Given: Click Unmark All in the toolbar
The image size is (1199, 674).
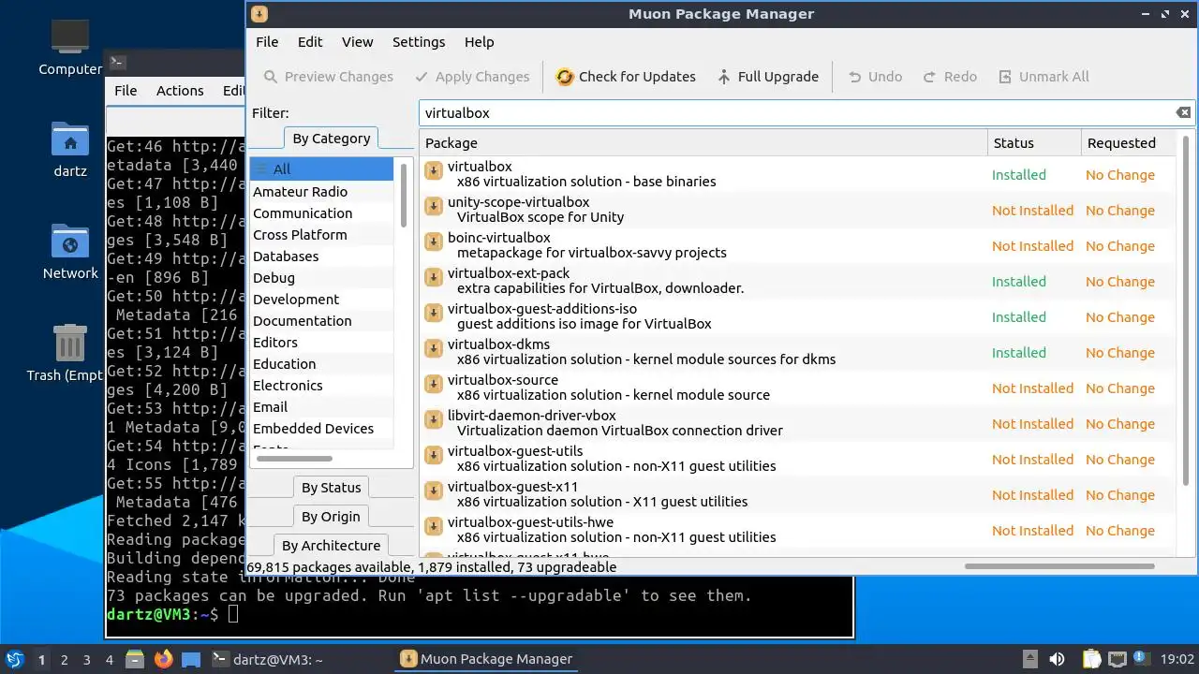Looking at the screenshot, I should pyautogui.click(x=1044, y=77).
